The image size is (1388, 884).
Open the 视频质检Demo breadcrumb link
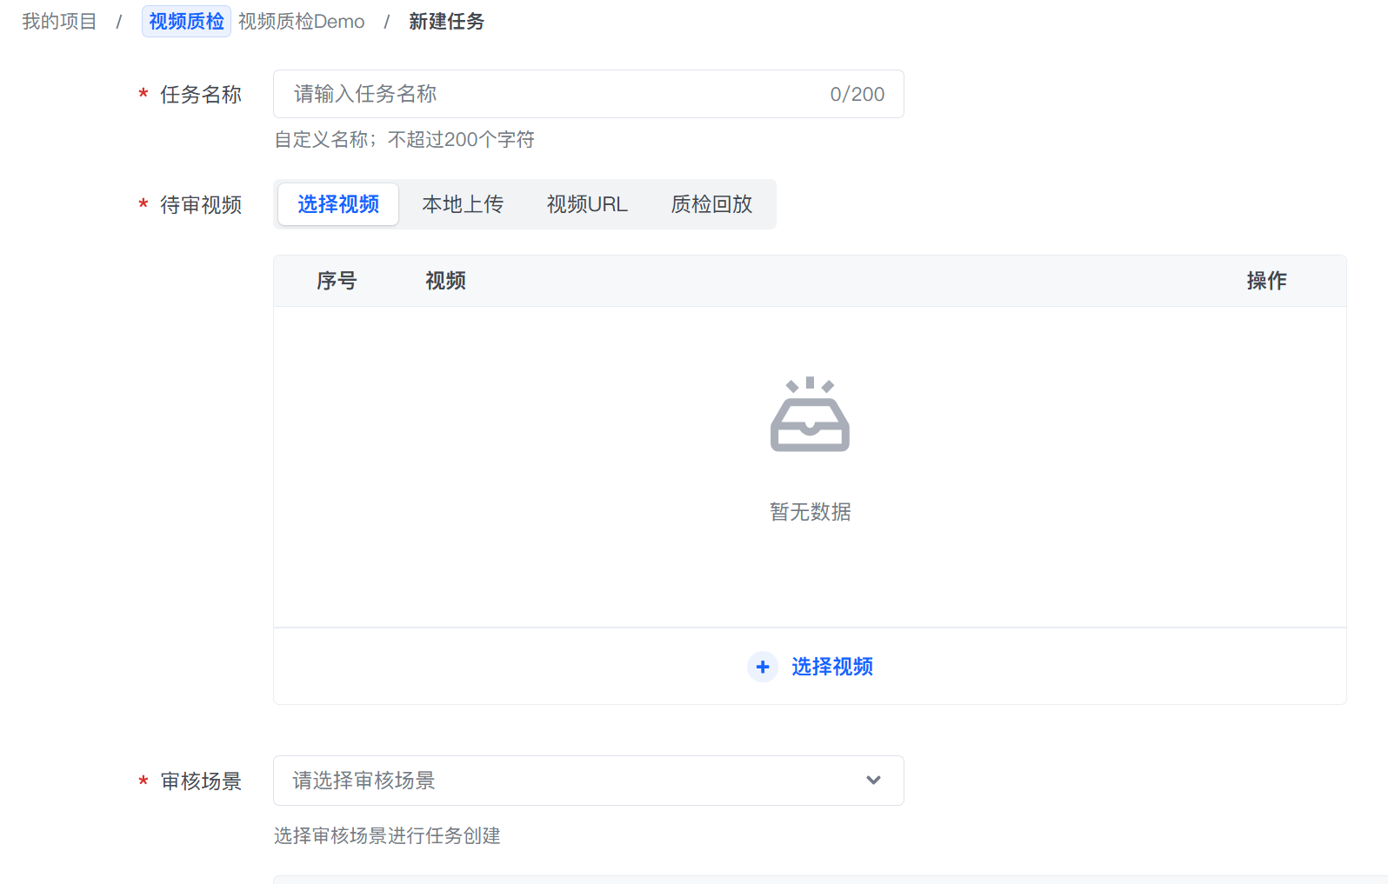point(301,21)
